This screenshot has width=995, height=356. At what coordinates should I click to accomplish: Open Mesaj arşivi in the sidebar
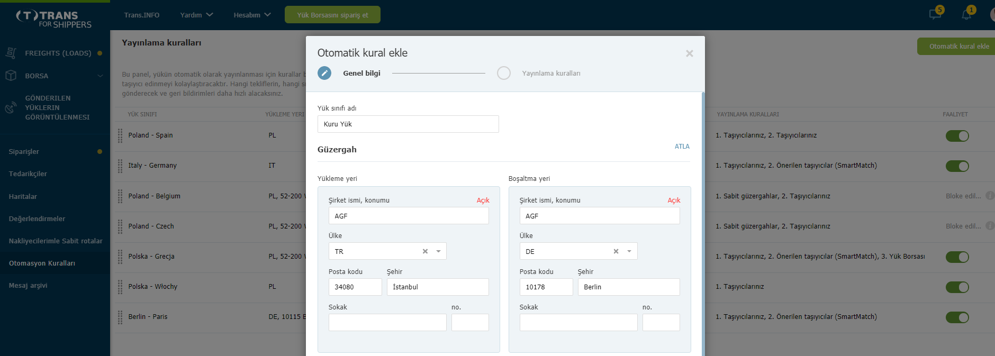[28, 285]
